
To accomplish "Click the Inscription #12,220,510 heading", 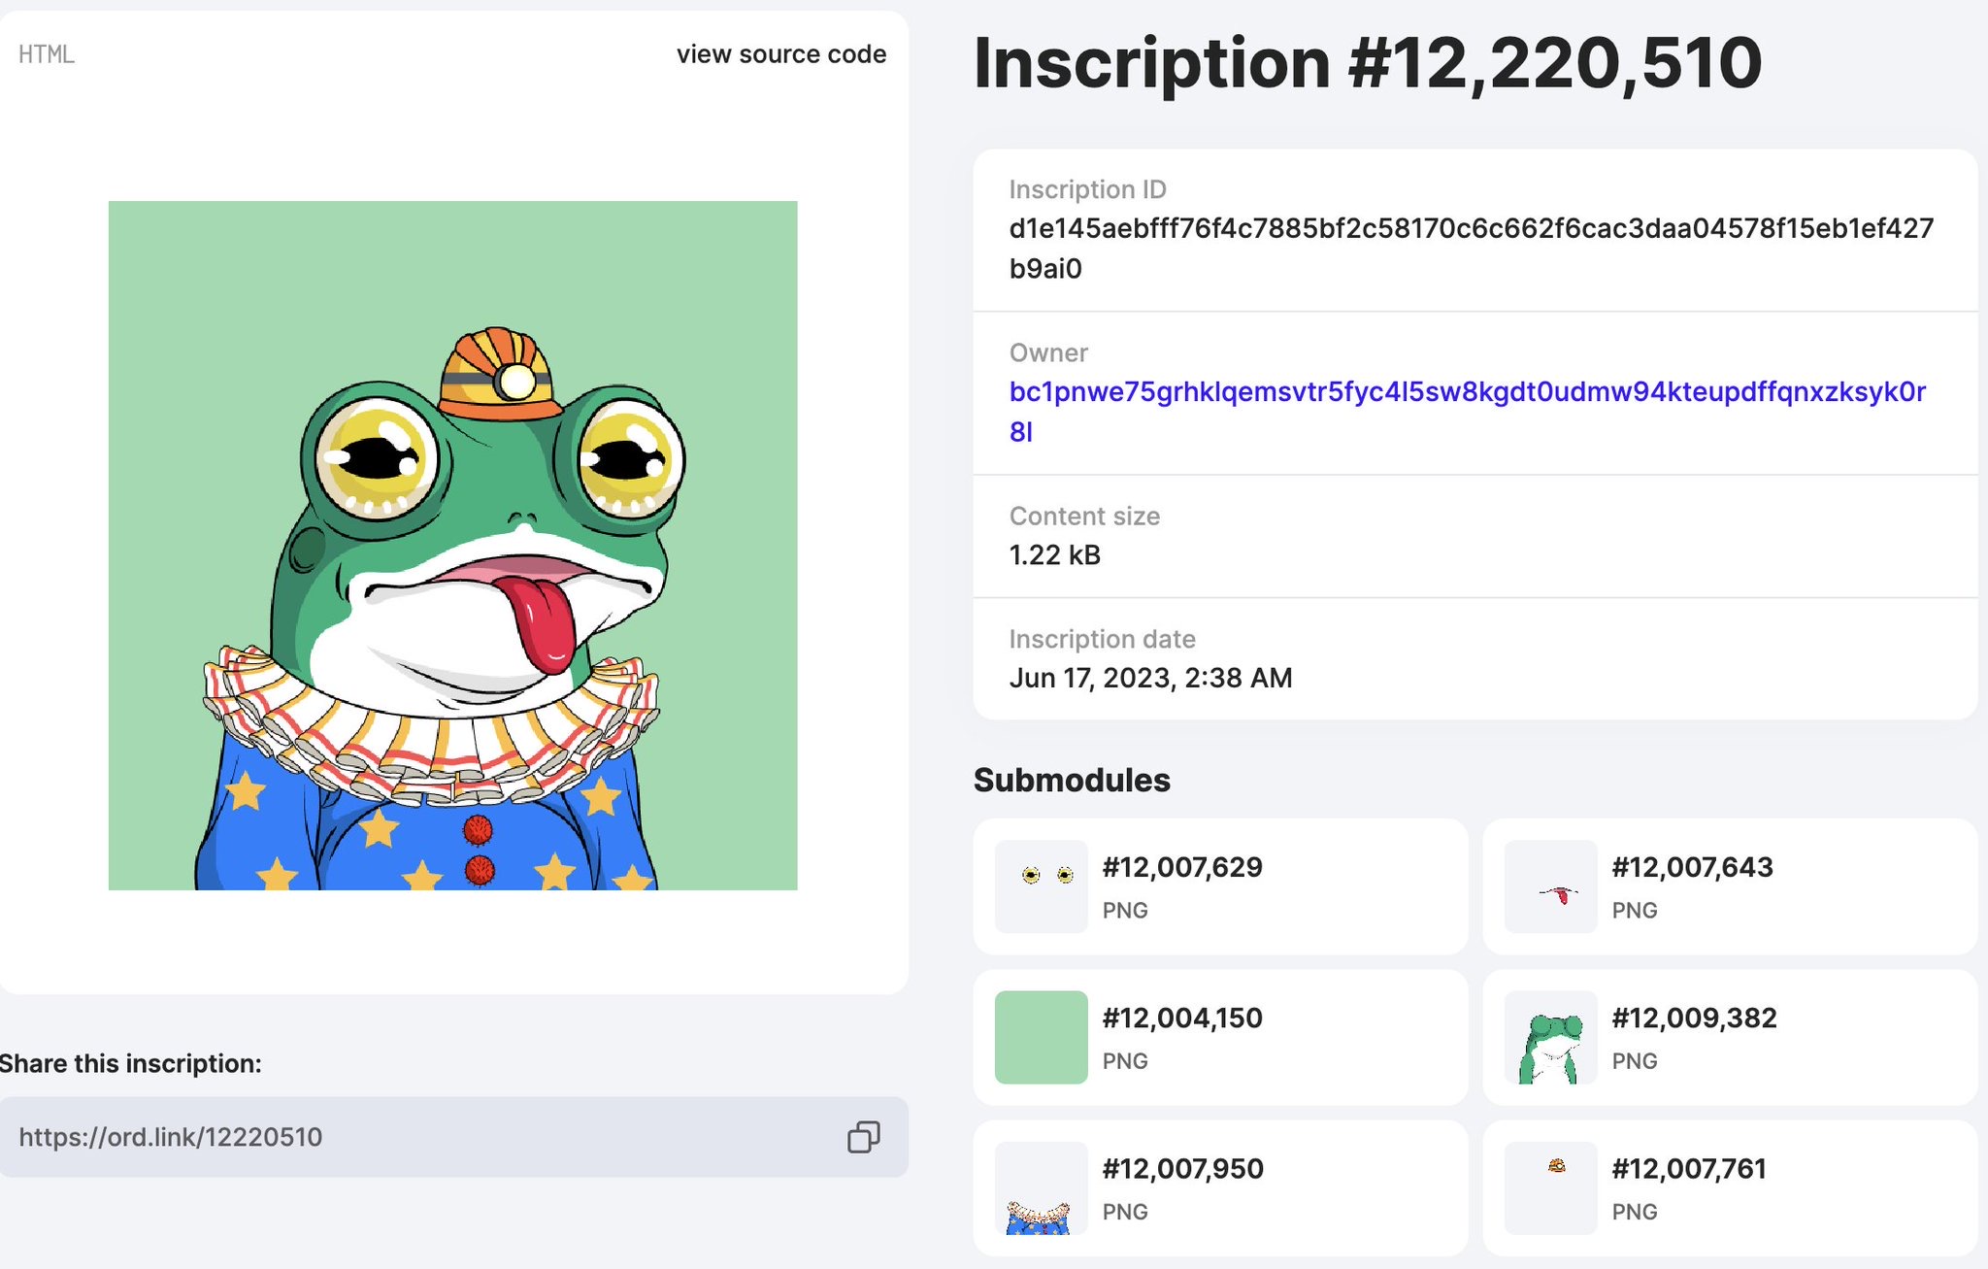I will click(x=1367, y=63).
